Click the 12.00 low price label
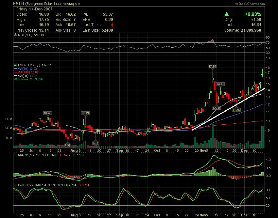 point(216,108)
